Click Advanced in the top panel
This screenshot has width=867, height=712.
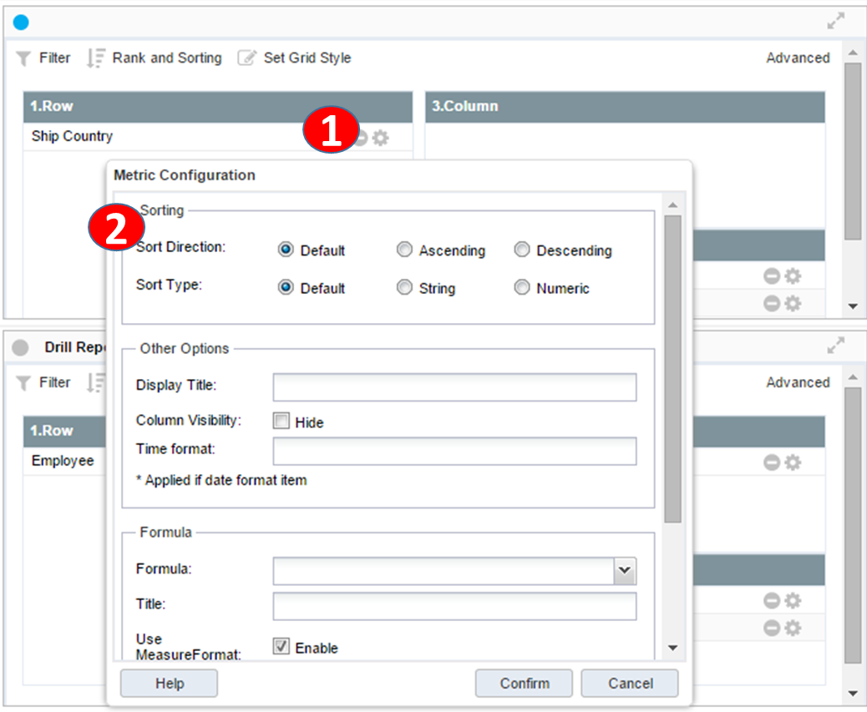pos(798,58)
